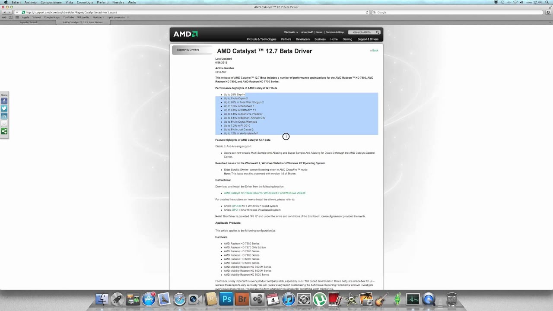This screenshot has height=311, width=553.
Task: Click the Safari forward arrow
Action: [10, 13]
